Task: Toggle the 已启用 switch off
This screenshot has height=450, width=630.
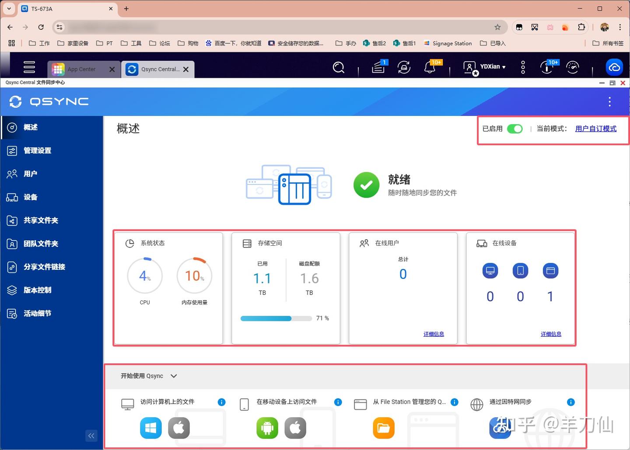Action: [515, 129]
